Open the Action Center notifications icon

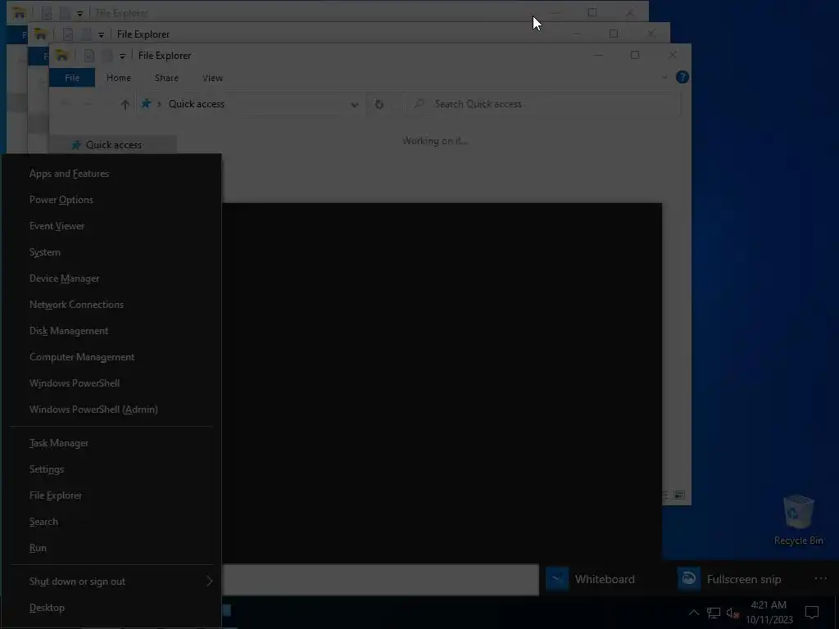pyautogui.click(x=812, y=613)
